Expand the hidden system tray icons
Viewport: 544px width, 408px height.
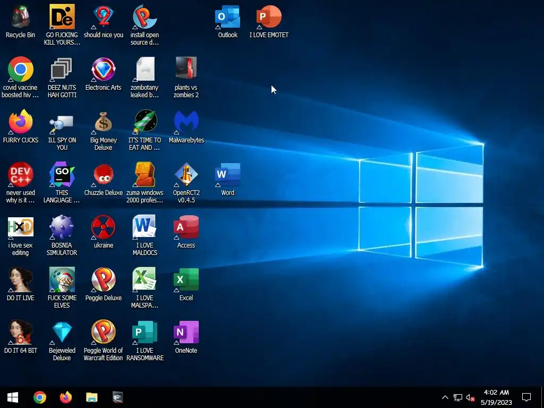(445, 397)
